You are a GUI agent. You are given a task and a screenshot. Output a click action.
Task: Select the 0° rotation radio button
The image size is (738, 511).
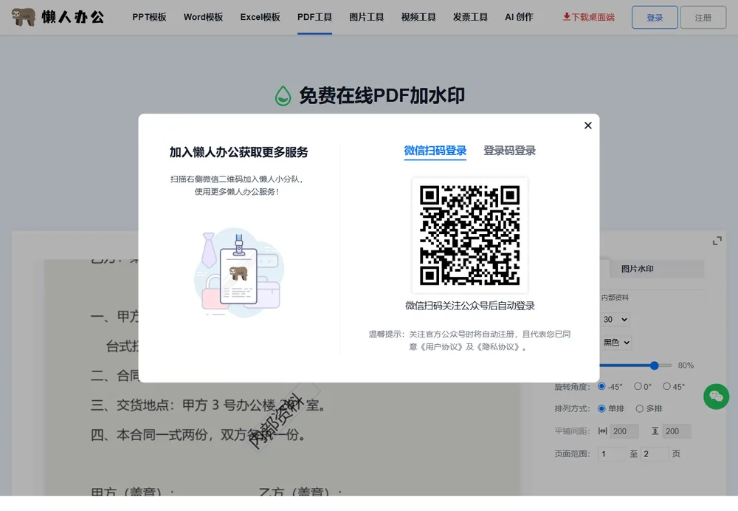[x=638, y=386]
